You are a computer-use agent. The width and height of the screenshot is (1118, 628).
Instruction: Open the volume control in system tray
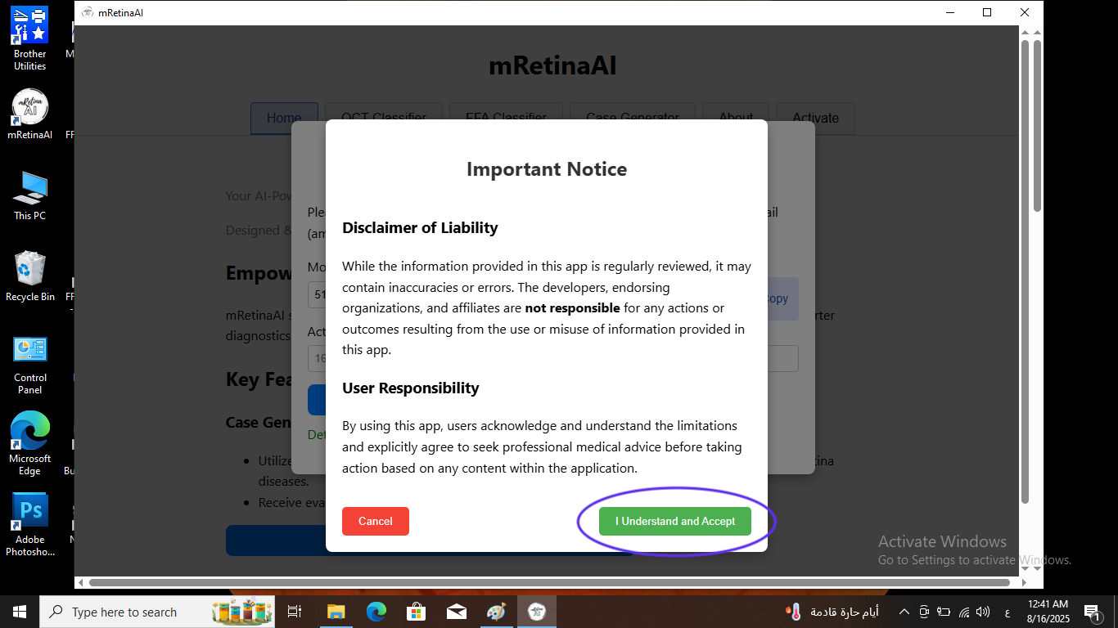[983, 612]
